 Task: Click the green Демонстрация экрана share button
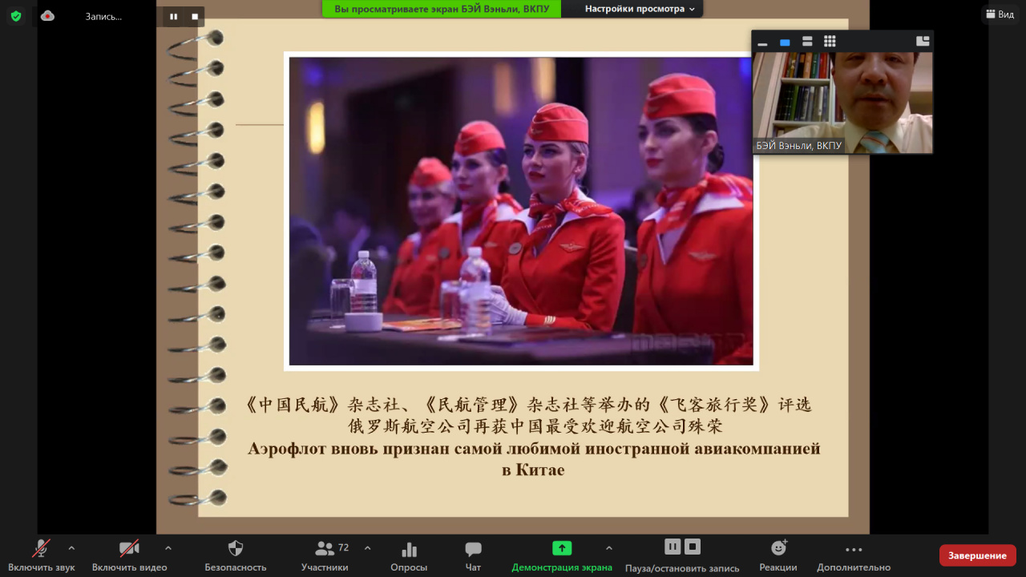point(562,555)
